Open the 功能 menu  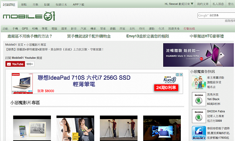5,29
